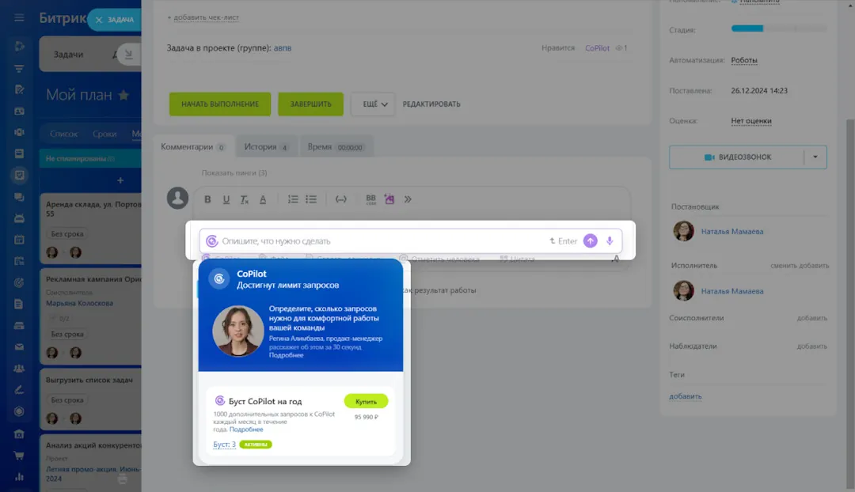Click the purple send arrow in CoPilot prompt

tap(590, 241)
